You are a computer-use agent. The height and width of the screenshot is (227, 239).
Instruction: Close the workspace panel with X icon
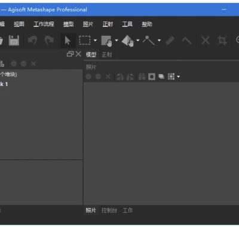tap(78, 54)
